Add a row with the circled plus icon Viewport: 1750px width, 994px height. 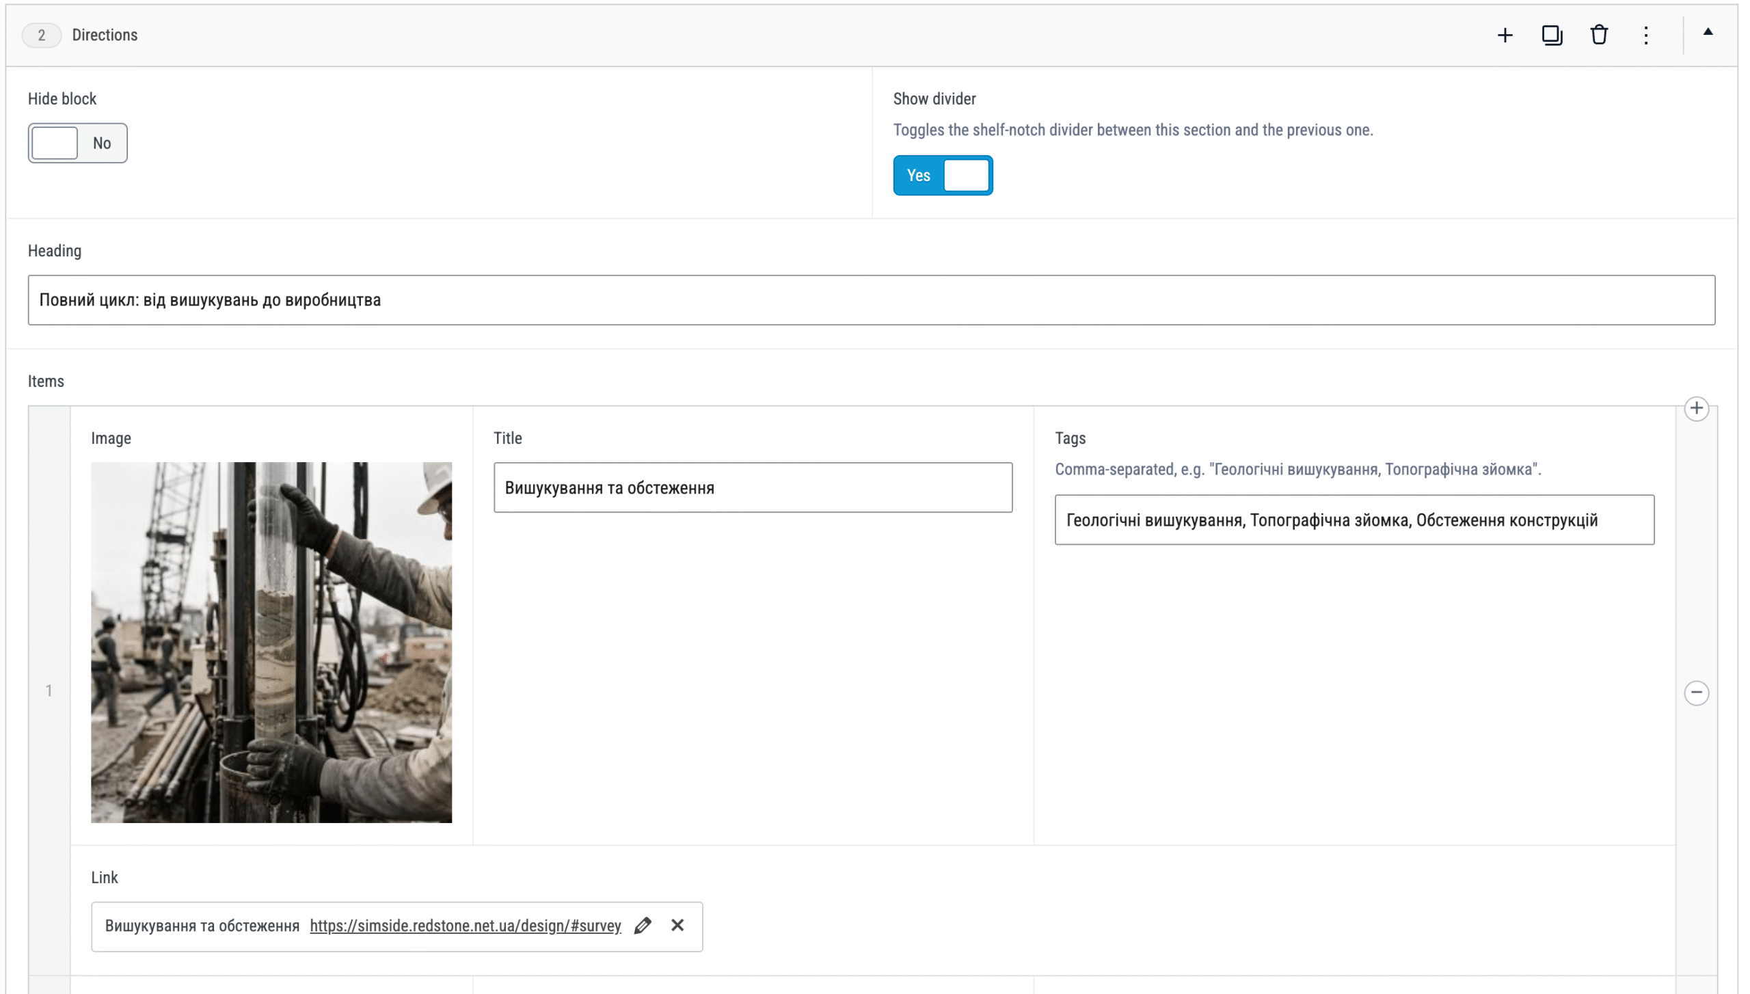[1696, 409]
